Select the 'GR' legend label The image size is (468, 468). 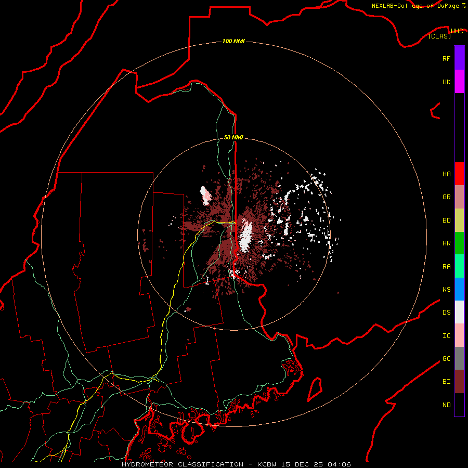coord(446,197)
